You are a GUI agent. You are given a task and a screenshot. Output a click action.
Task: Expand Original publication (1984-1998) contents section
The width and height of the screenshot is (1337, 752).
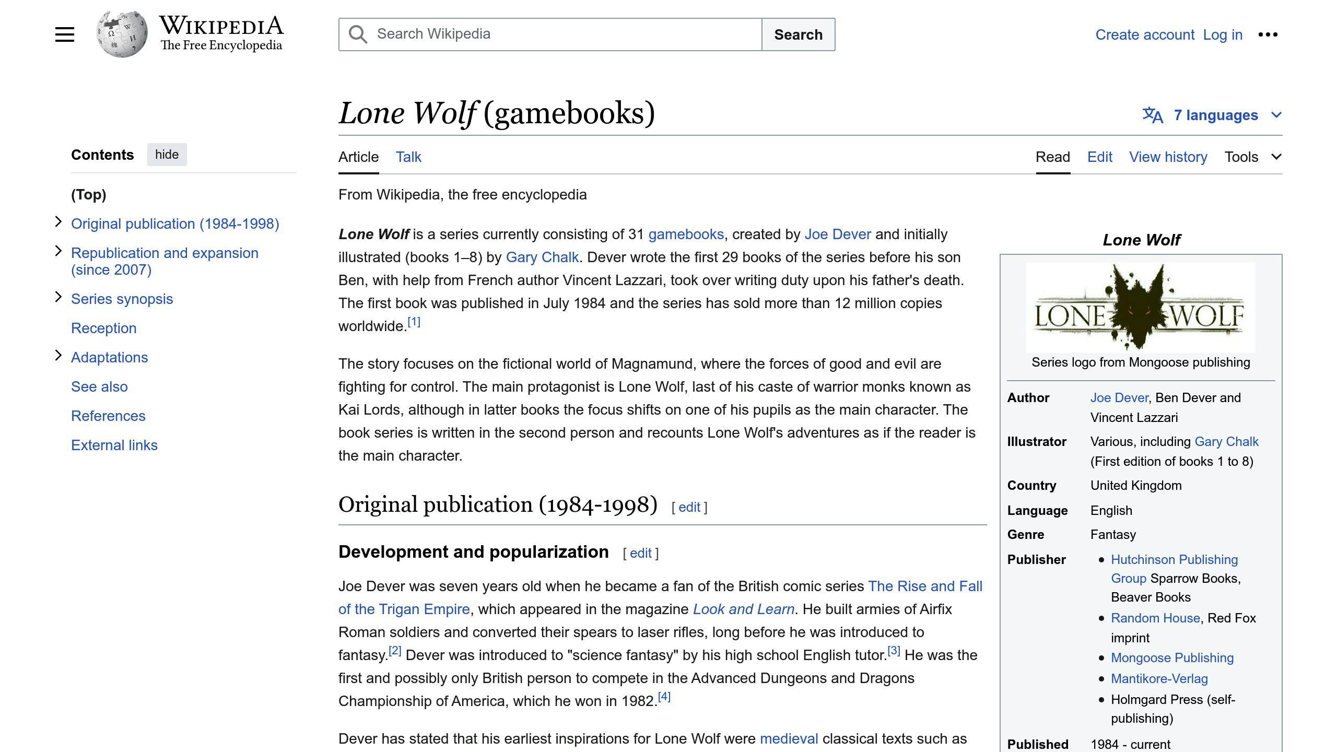point(58,222)
